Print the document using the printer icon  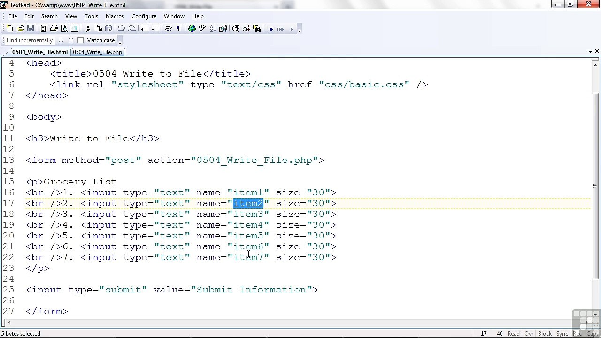(54, 29)
